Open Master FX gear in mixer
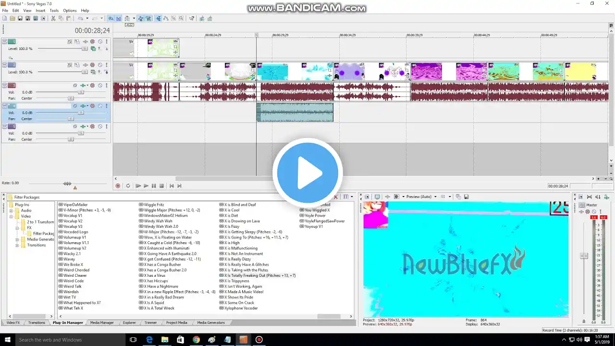 (587, 211)
